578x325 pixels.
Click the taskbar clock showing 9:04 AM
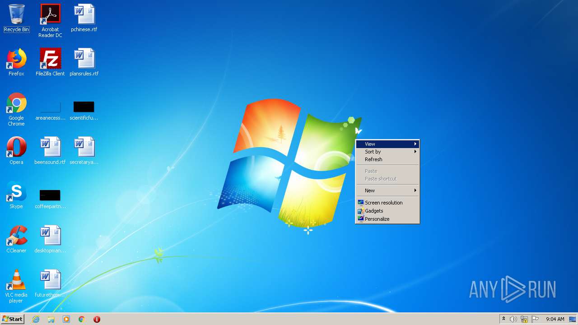point(555,319)
